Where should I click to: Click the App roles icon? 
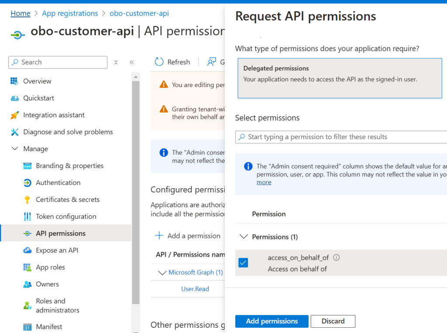click(28, 268)
